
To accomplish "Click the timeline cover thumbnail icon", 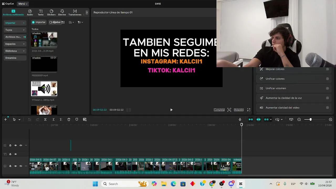I will [x=291, y=119].
